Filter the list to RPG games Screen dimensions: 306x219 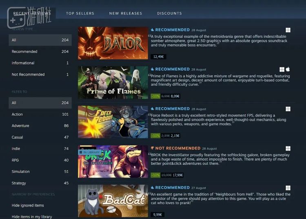point(40,160)
